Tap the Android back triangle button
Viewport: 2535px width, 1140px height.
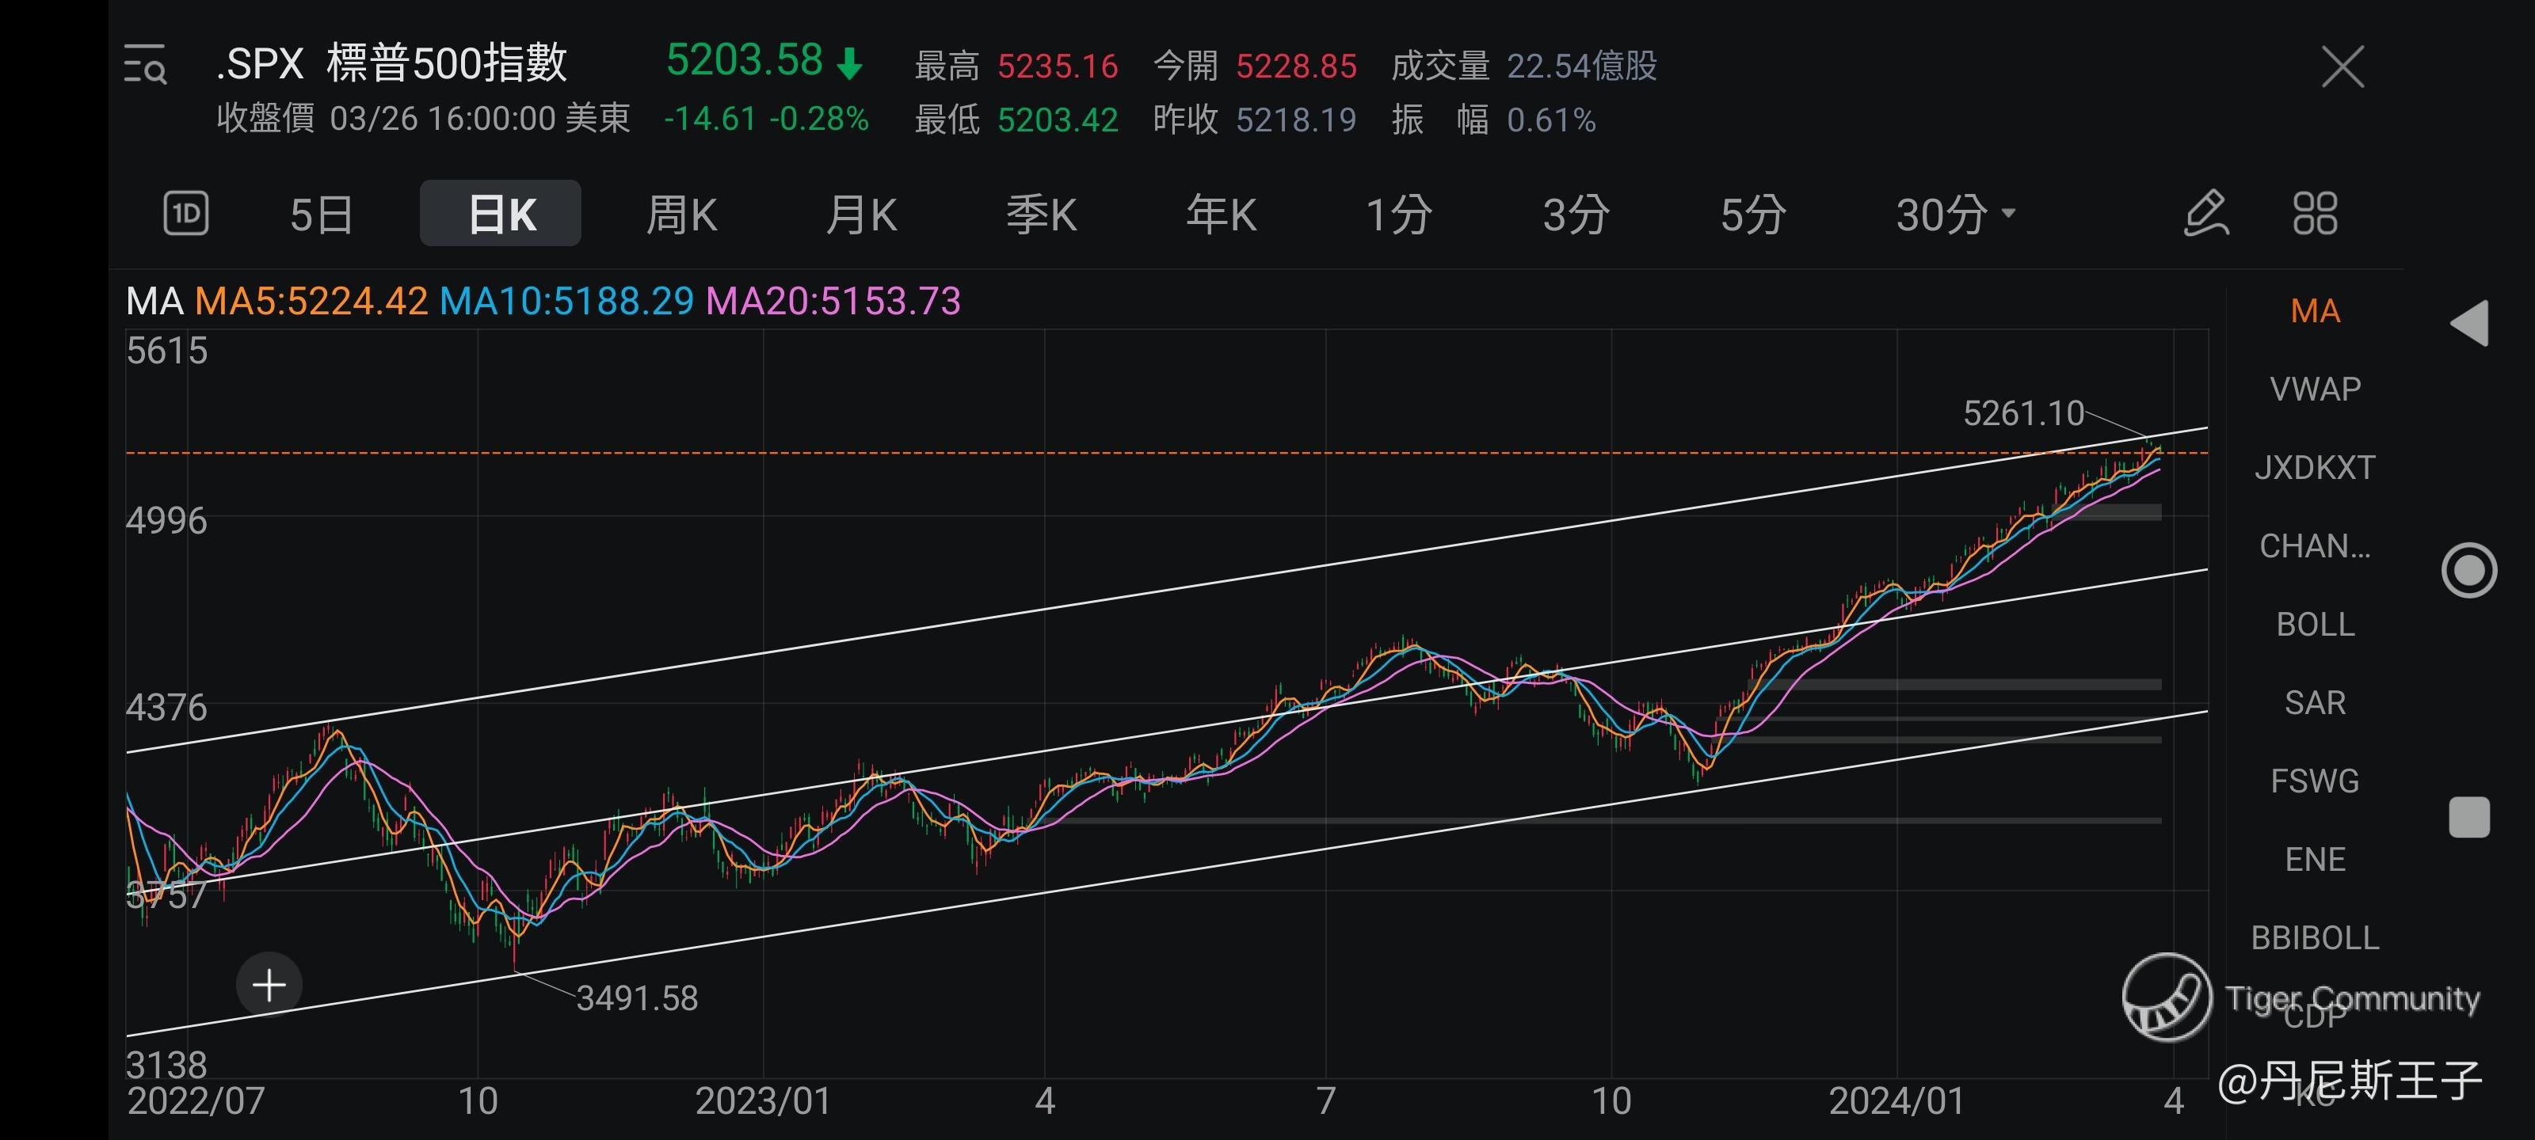[2469, 324]
